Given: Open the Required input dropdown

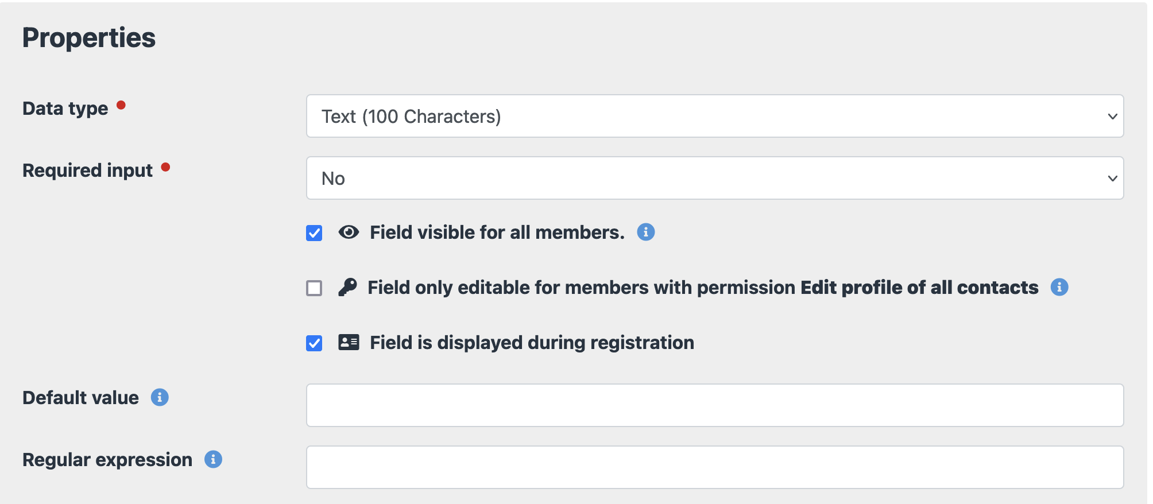Looking at the screenshot, I should click(714, 178).
